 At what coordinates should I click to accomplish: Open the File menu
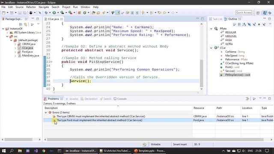tap(3, 7)
